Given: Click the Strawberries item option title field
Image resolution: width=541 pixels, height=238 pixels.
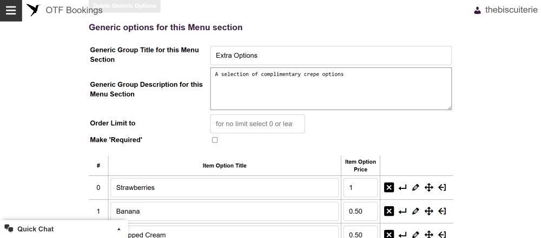Looking at the screenshot, I should [225, 188].
